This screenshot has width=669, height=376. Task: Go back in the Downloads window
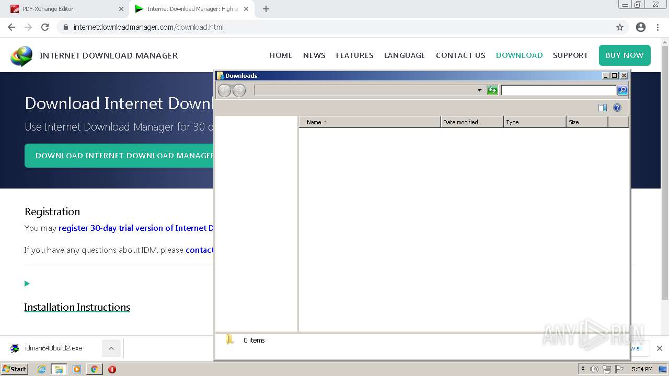pos(224,90)
